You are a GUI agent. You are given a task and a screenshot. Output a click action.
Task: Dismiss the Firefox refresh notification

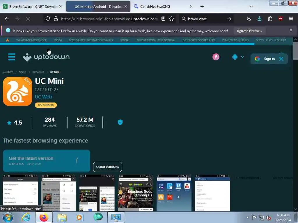tap(291, 30)
